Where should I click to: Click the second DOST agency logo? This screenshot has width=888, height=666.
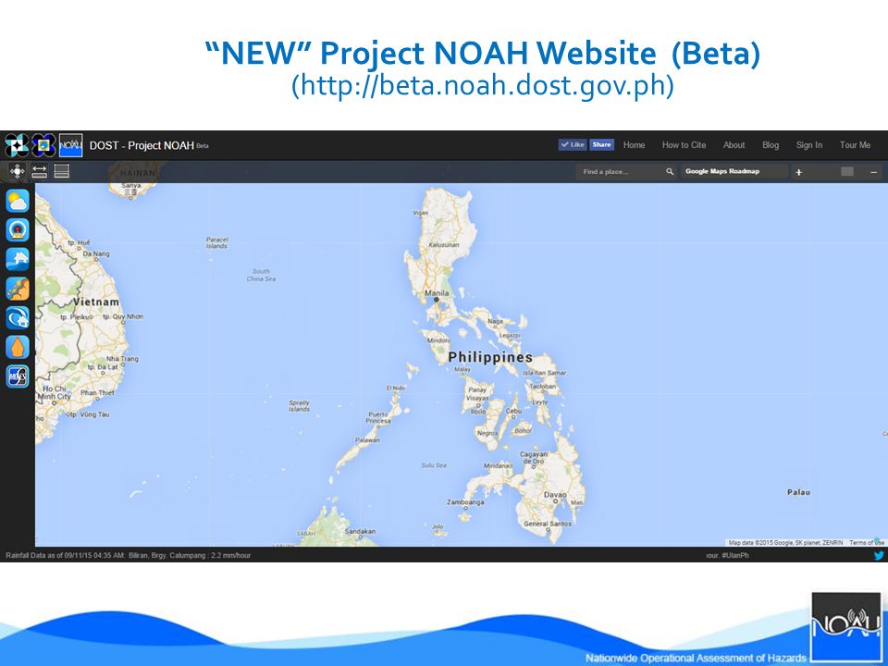pyautogui.click(x=43, y=145)
